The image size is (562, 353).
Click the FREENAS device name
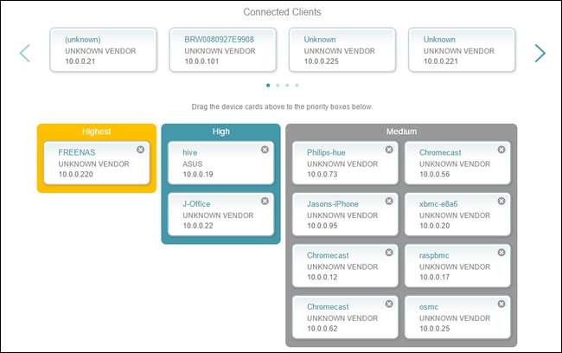click(x=76, y=151)
